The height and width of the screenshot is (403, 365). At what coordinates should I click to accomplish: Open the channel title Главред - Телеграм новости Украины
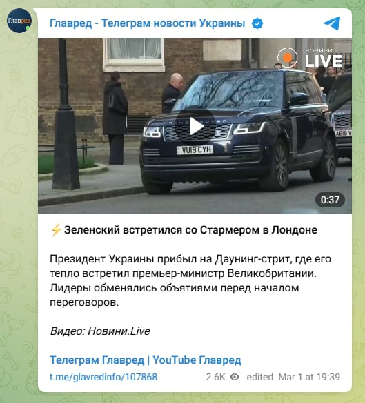tap(147, 23)
